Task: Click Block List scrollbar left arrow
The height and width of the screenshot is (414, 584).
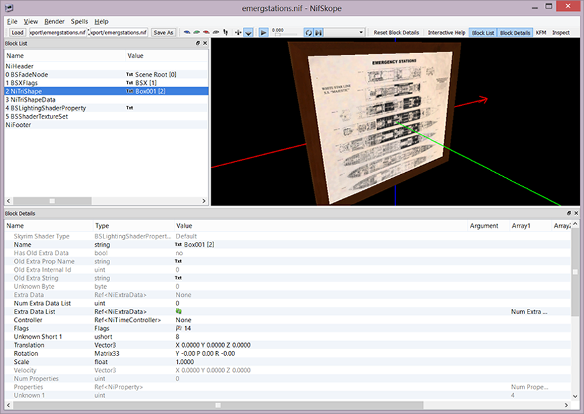Action: [9, 201]
